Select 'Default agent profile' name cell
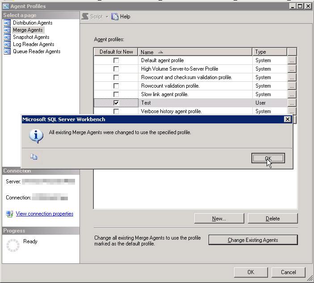Screen dimensions: 314x283 pyautogui.click(x=195, y=60)
